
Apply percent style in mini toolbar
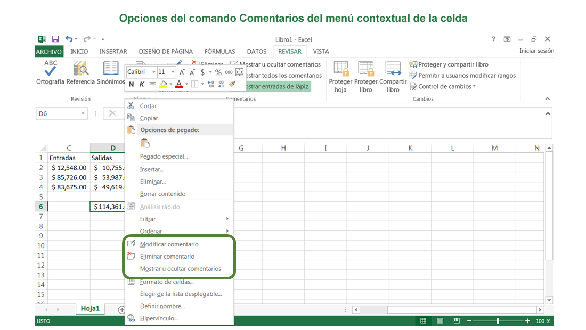coord(218,72)
